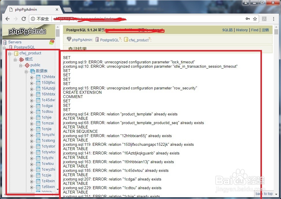The image size is (281, 199).
Task: Click the back to top link
Action: [x=264, y=194]
